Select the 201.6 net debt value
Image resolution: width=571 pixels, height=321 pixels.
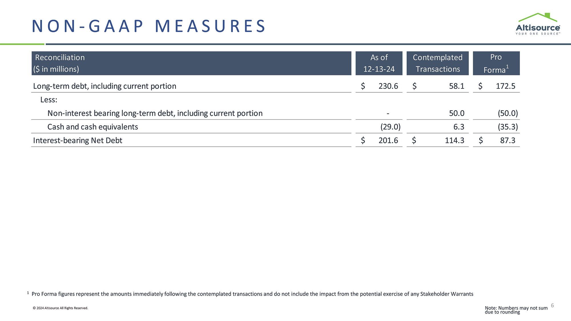click(x=388, y=140)
